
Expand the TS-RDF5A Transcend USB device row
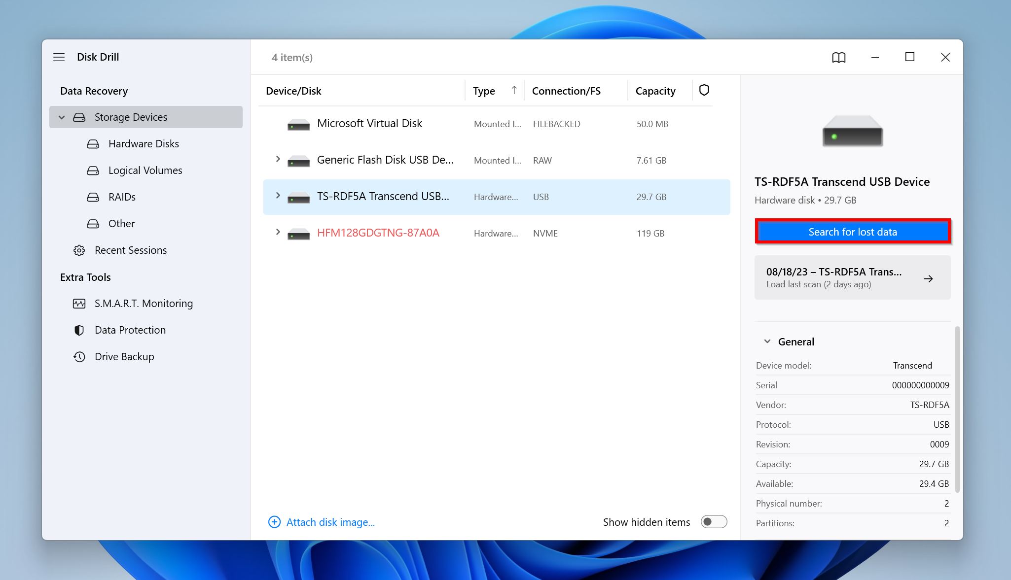pos(278,196)
